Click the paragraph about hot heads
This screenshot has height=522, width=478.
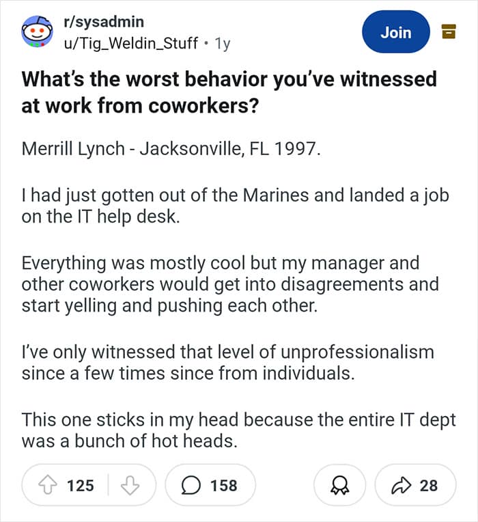click(x=238, y=430)
